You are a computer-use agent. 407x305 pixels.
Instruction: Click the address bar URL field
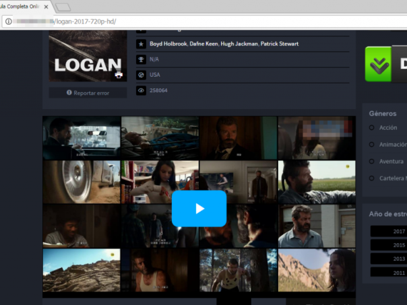point(202,22)
